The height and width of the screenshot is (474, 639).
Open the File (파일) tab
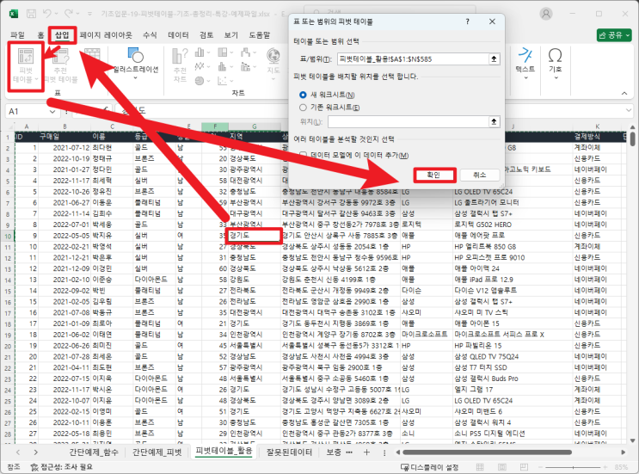(x=17, y=35)
